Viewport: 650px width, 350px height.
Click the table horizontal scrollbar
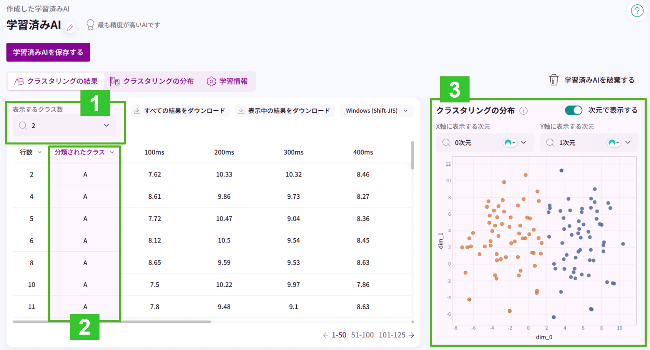(x=112, y=322)
